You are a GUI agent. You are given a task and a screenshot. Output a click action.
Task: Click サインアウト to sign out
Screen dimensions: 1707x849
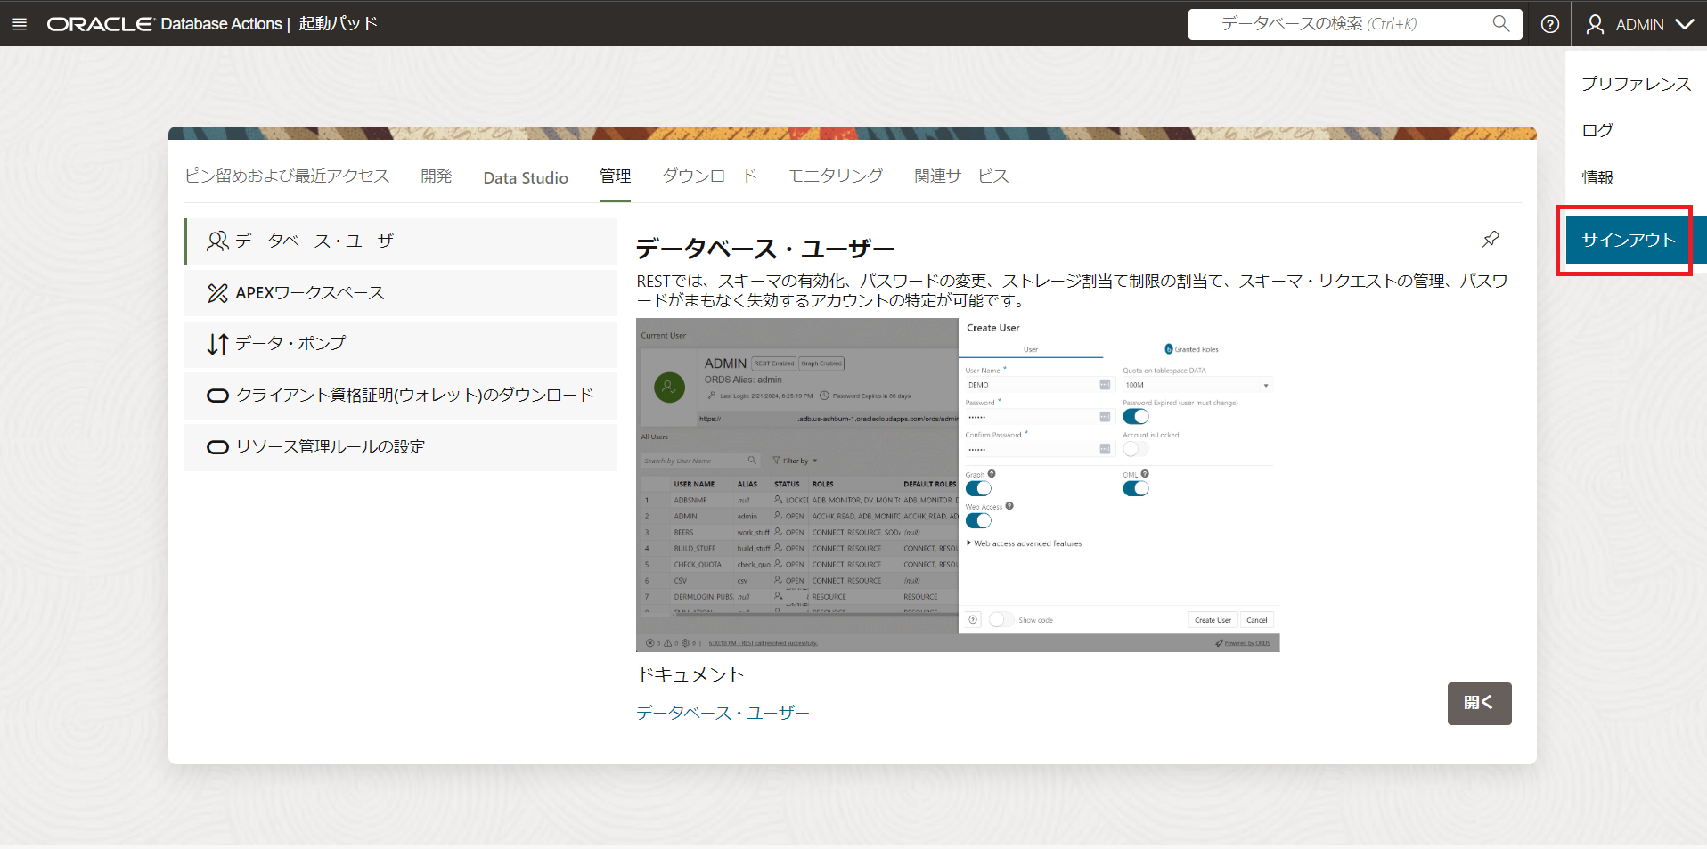1628,241
